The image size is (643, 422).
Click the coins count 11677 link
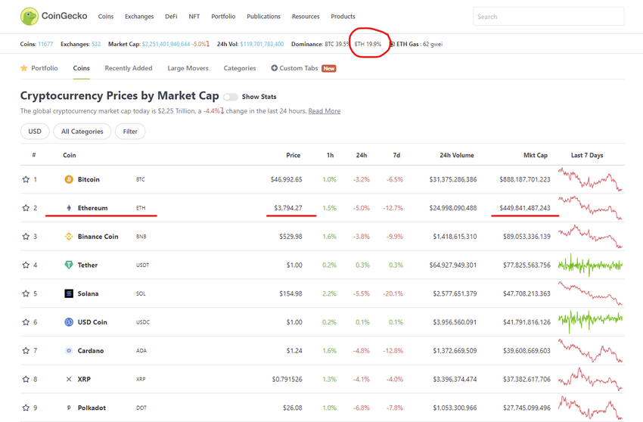click(45, 44)
